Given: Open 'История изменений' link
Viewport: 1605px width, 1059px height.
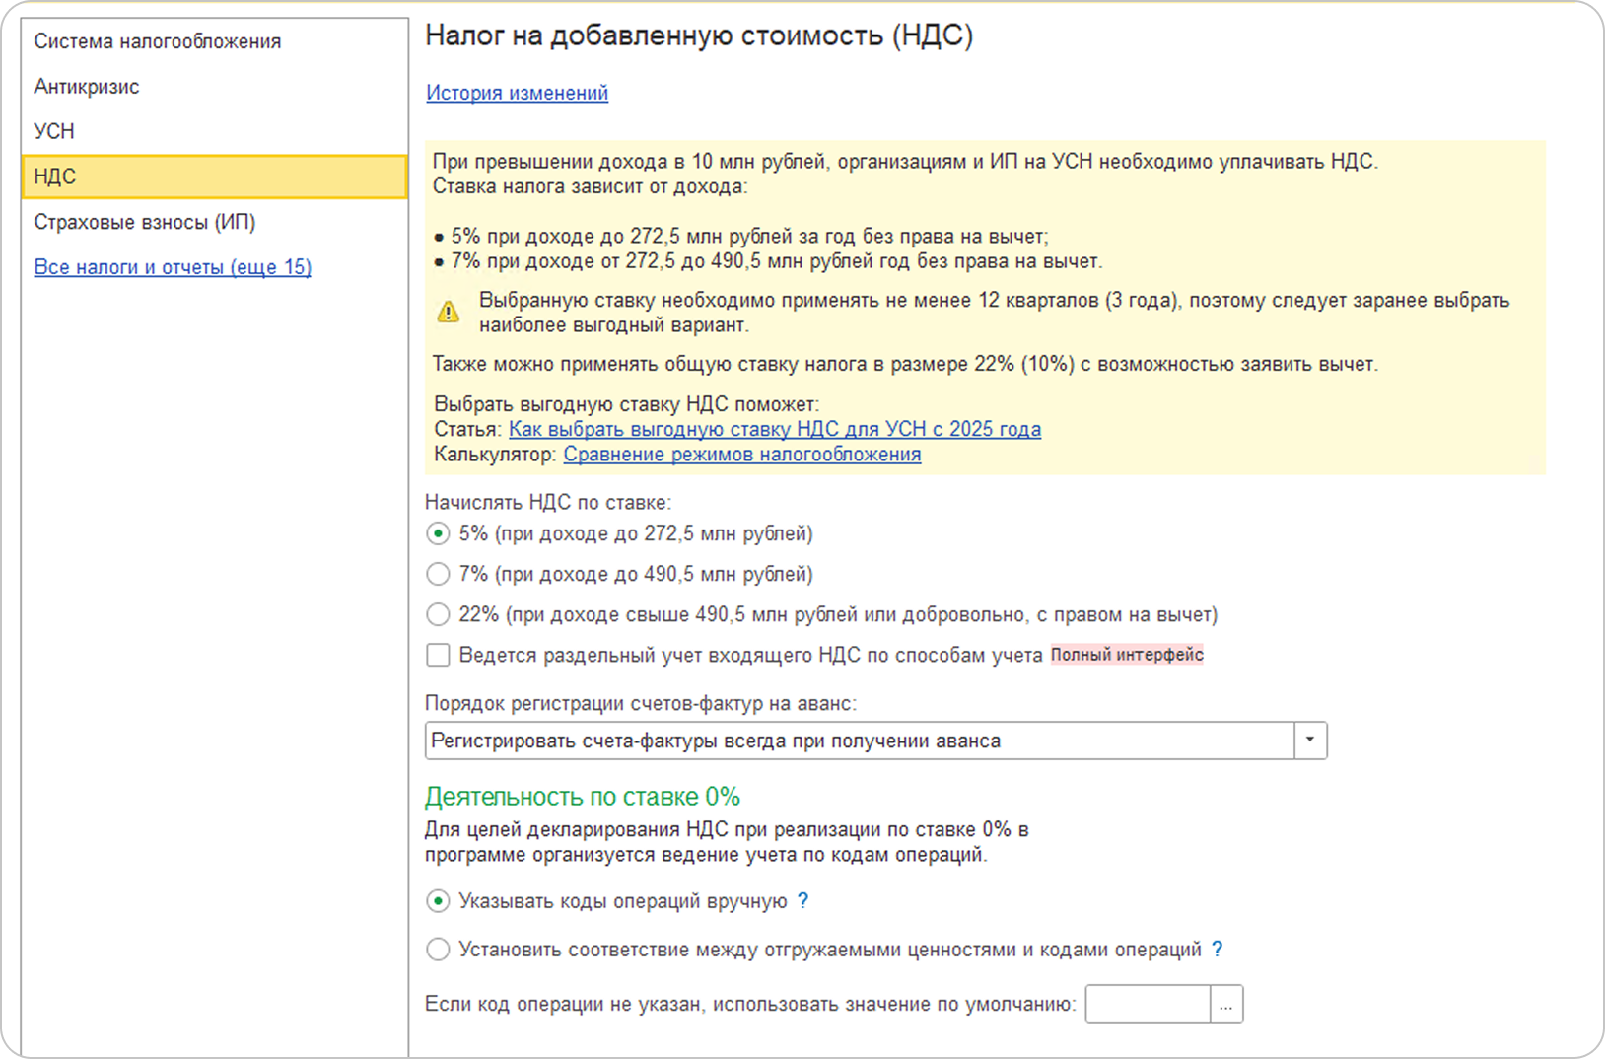Looking at the screenshot, I should point(517,93).
